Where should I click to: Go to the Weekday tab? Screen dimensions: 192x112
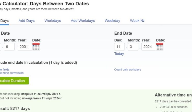point(112,21)
